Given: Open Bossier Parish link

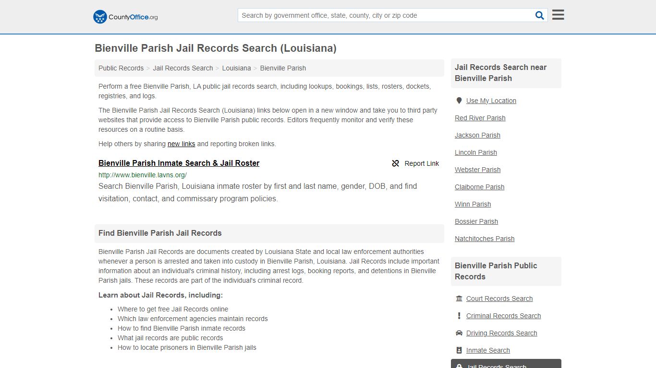Looking at the screenshot, I should [x=476, y=221].
